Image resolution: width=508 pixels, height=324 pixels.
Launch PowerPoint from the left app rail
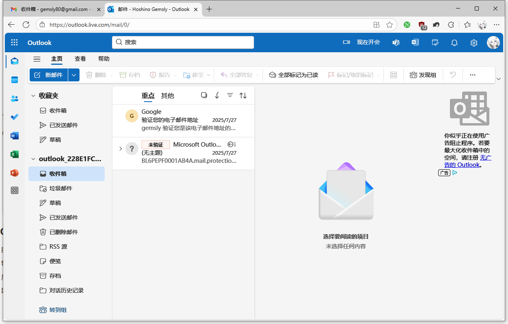15,173
